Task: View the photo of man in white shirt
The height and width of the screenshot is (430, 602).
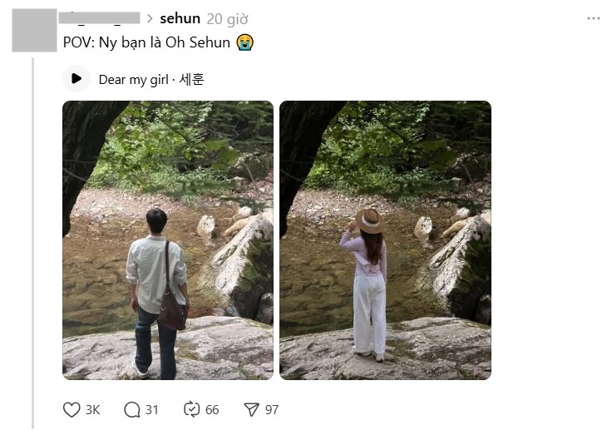Action: point(168,240)
